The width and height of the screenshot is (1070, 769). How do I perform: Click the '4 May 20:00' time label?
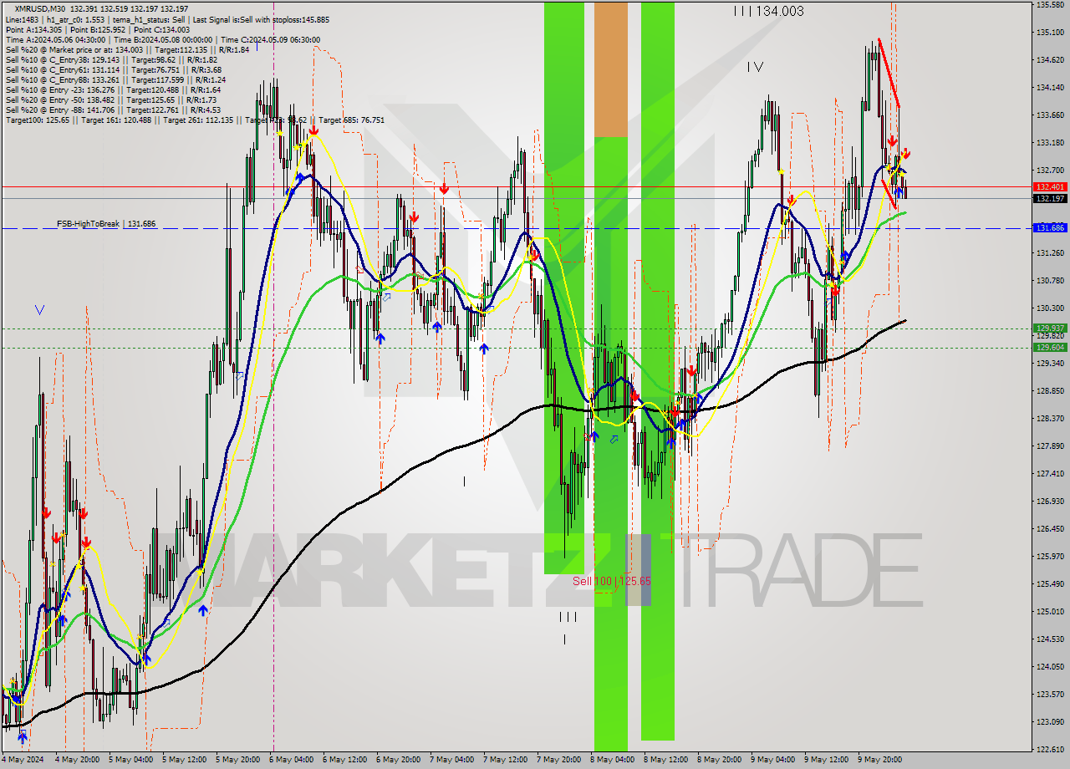click(x=76, y=760)
